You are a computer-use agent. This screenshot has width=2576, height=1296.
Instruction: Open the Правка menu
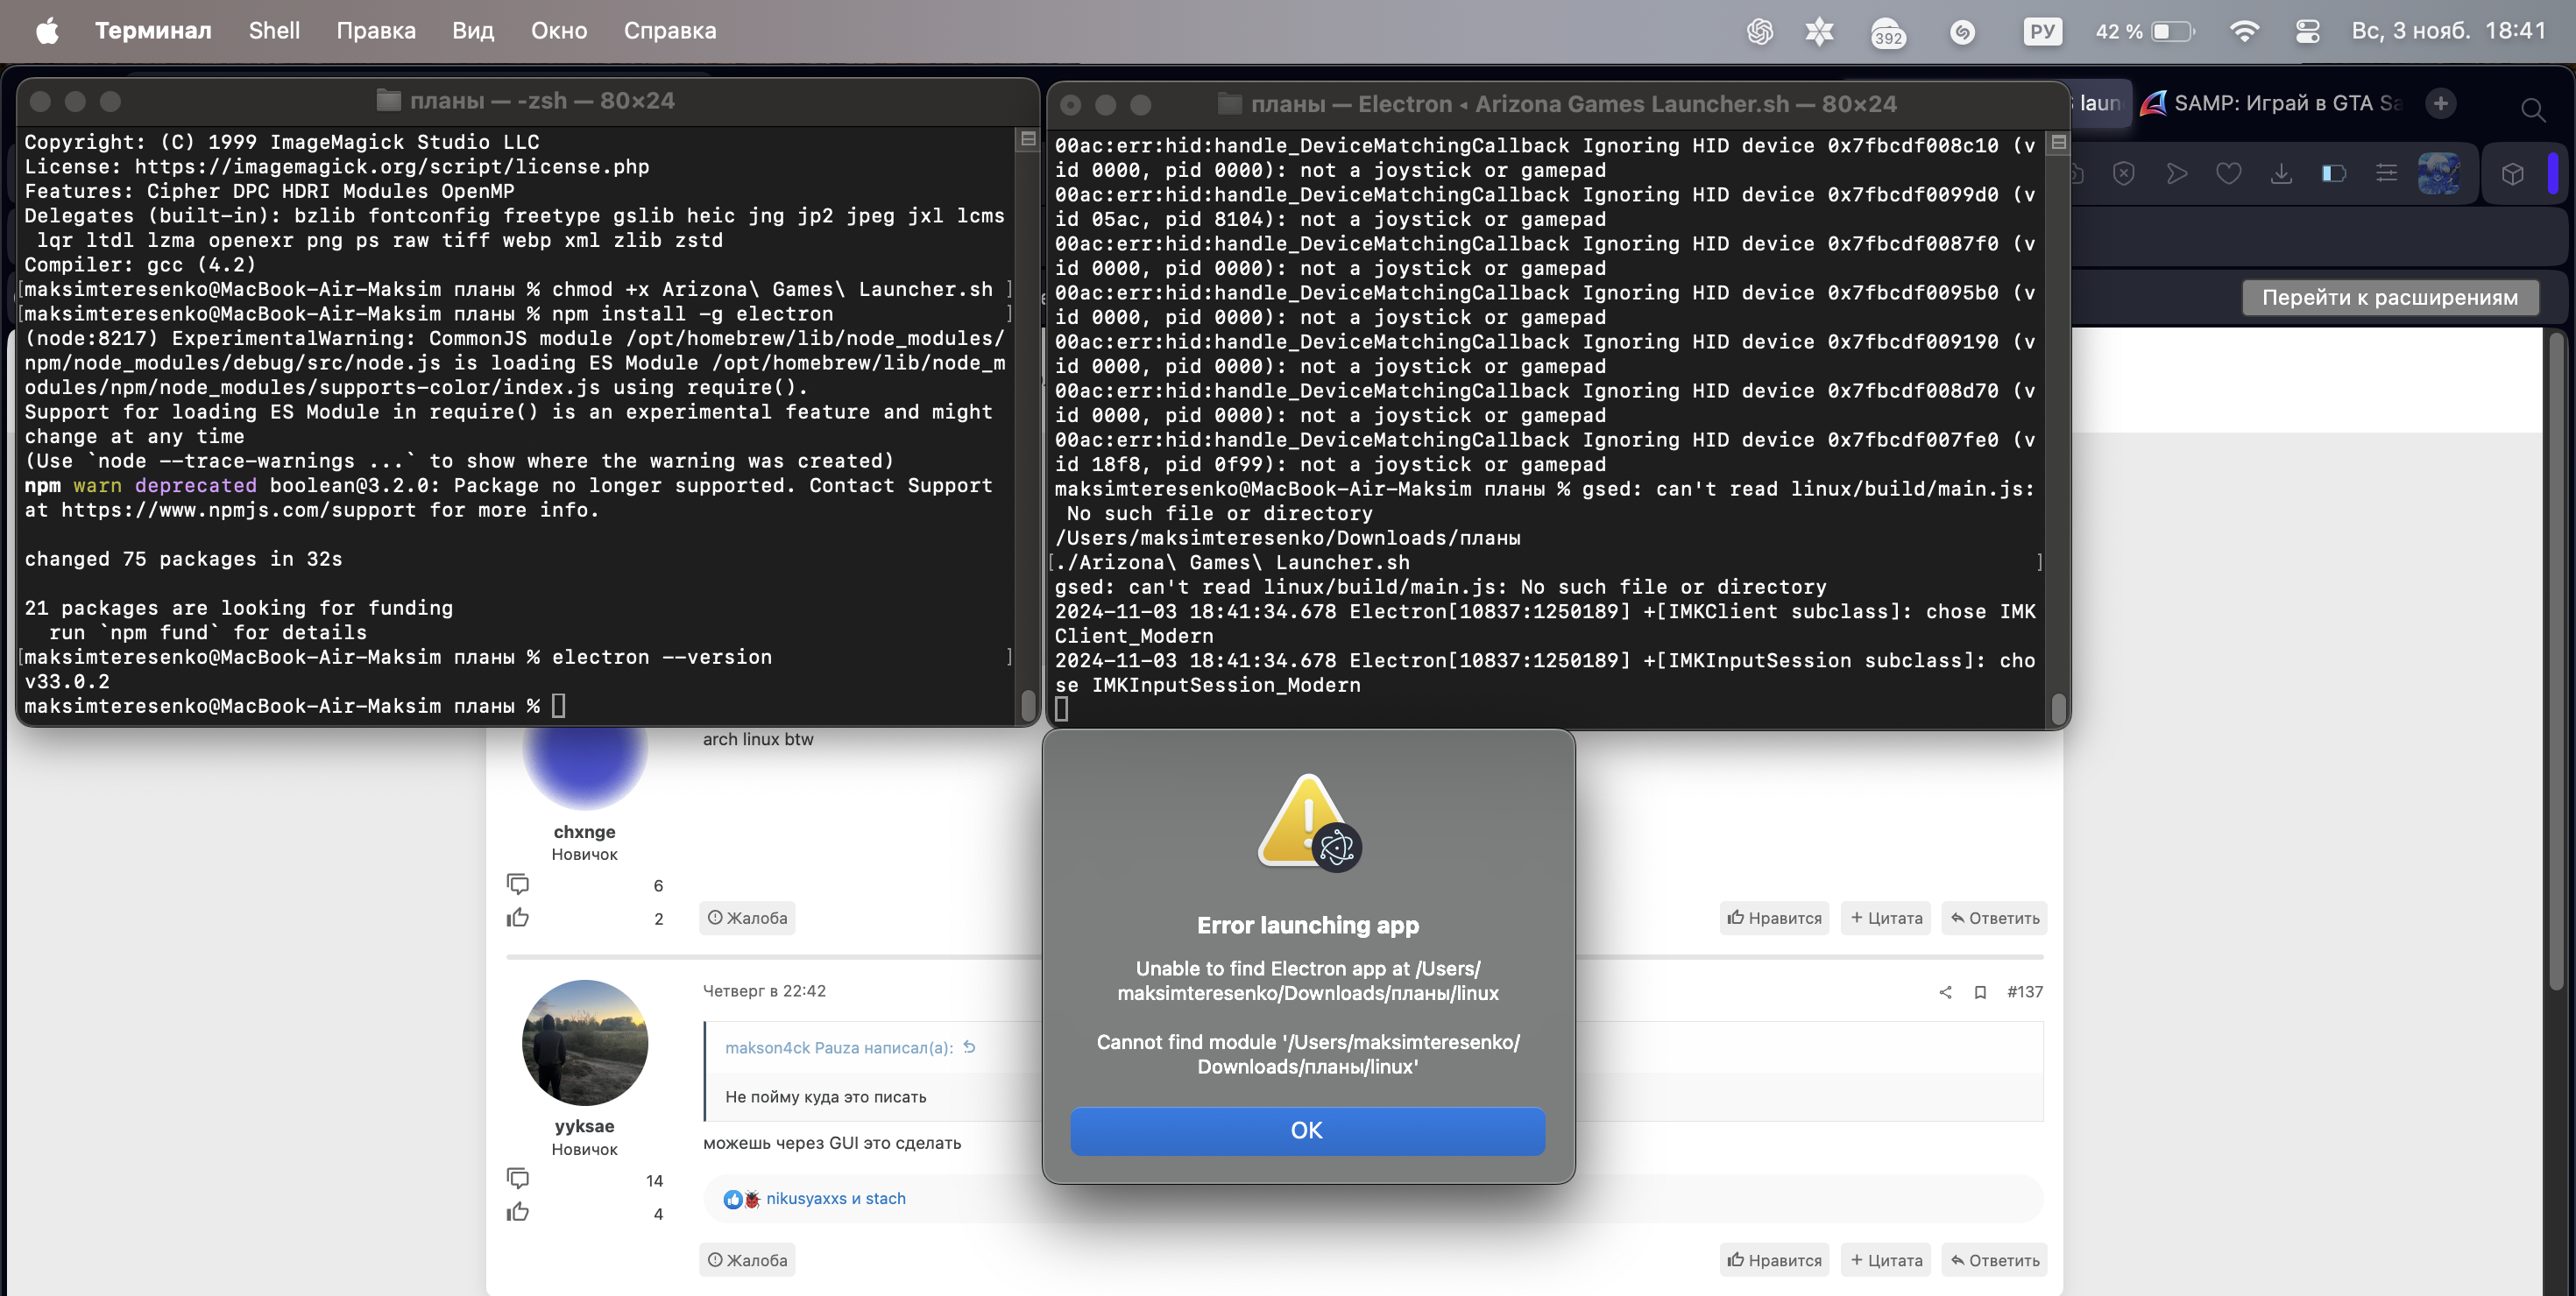pyautogui.click(x=376, y=31)
